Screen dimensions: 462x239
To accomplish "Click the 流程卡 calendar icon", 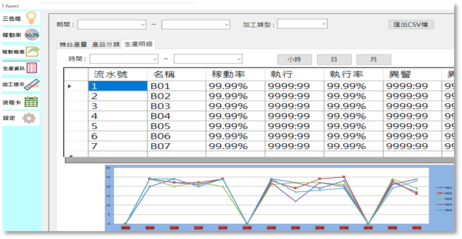I will [x=31, y=101].
